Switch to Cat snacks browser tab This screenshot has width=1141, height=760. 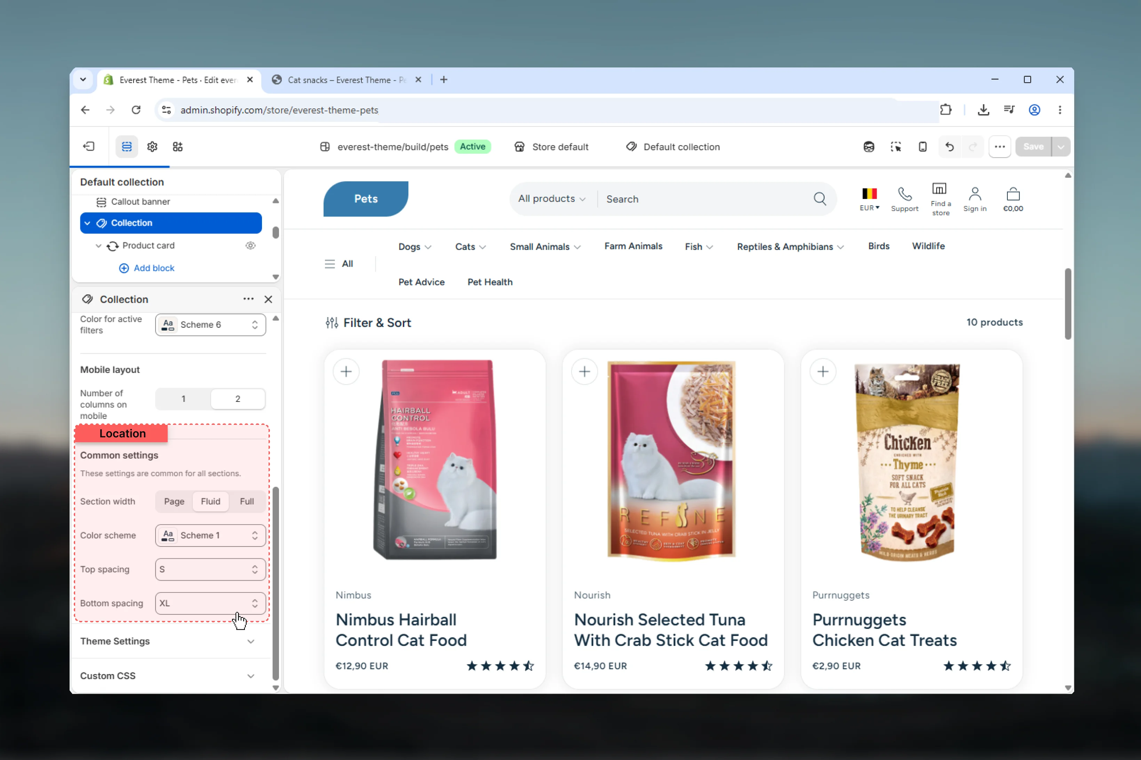(x=346, y=80)
